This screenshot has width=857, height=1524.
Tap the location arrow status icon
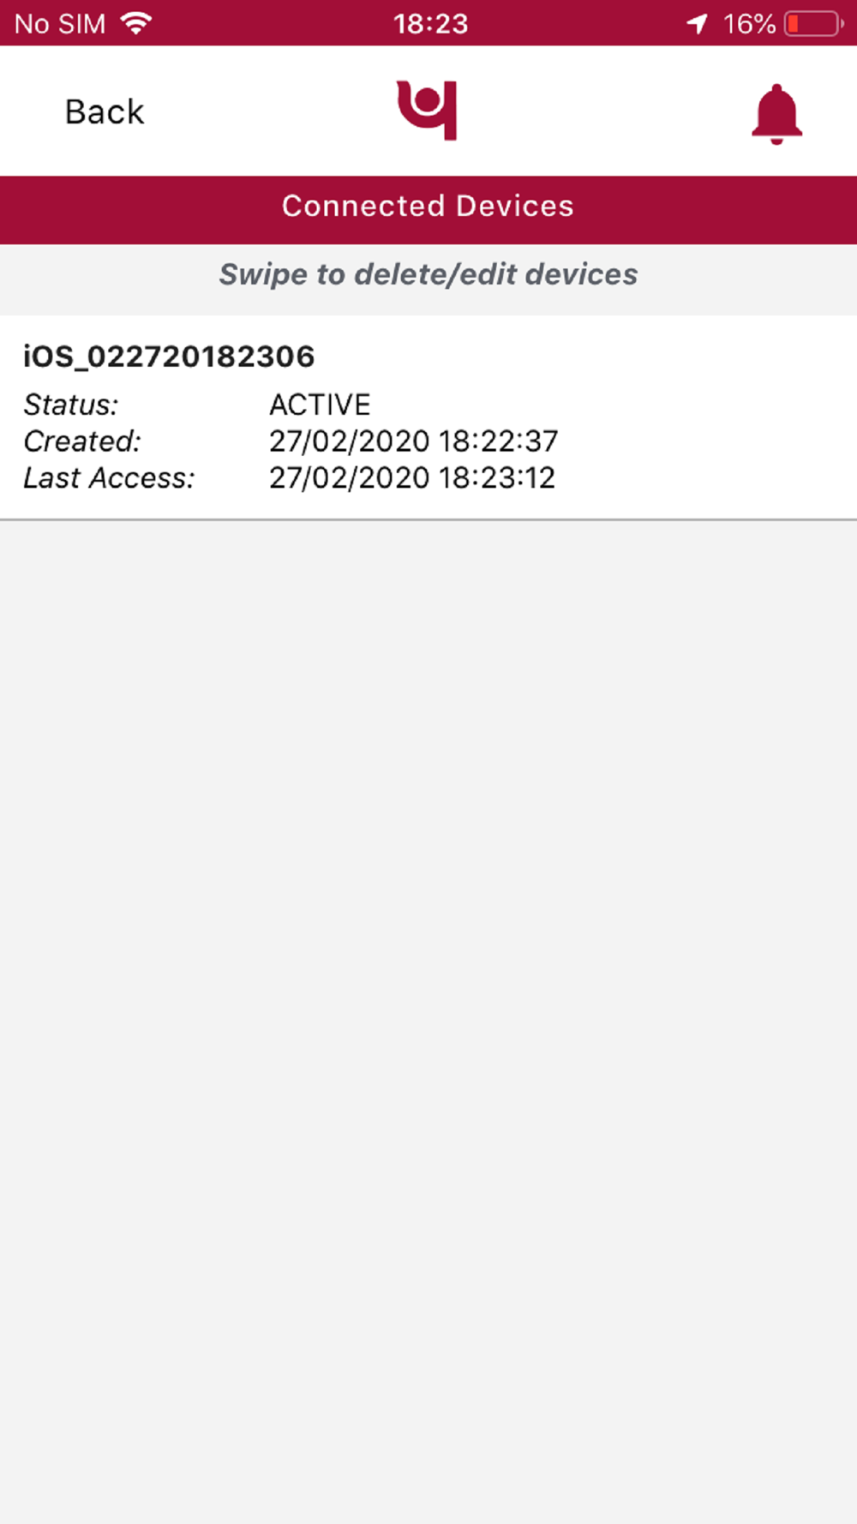(x=698, y=23)
